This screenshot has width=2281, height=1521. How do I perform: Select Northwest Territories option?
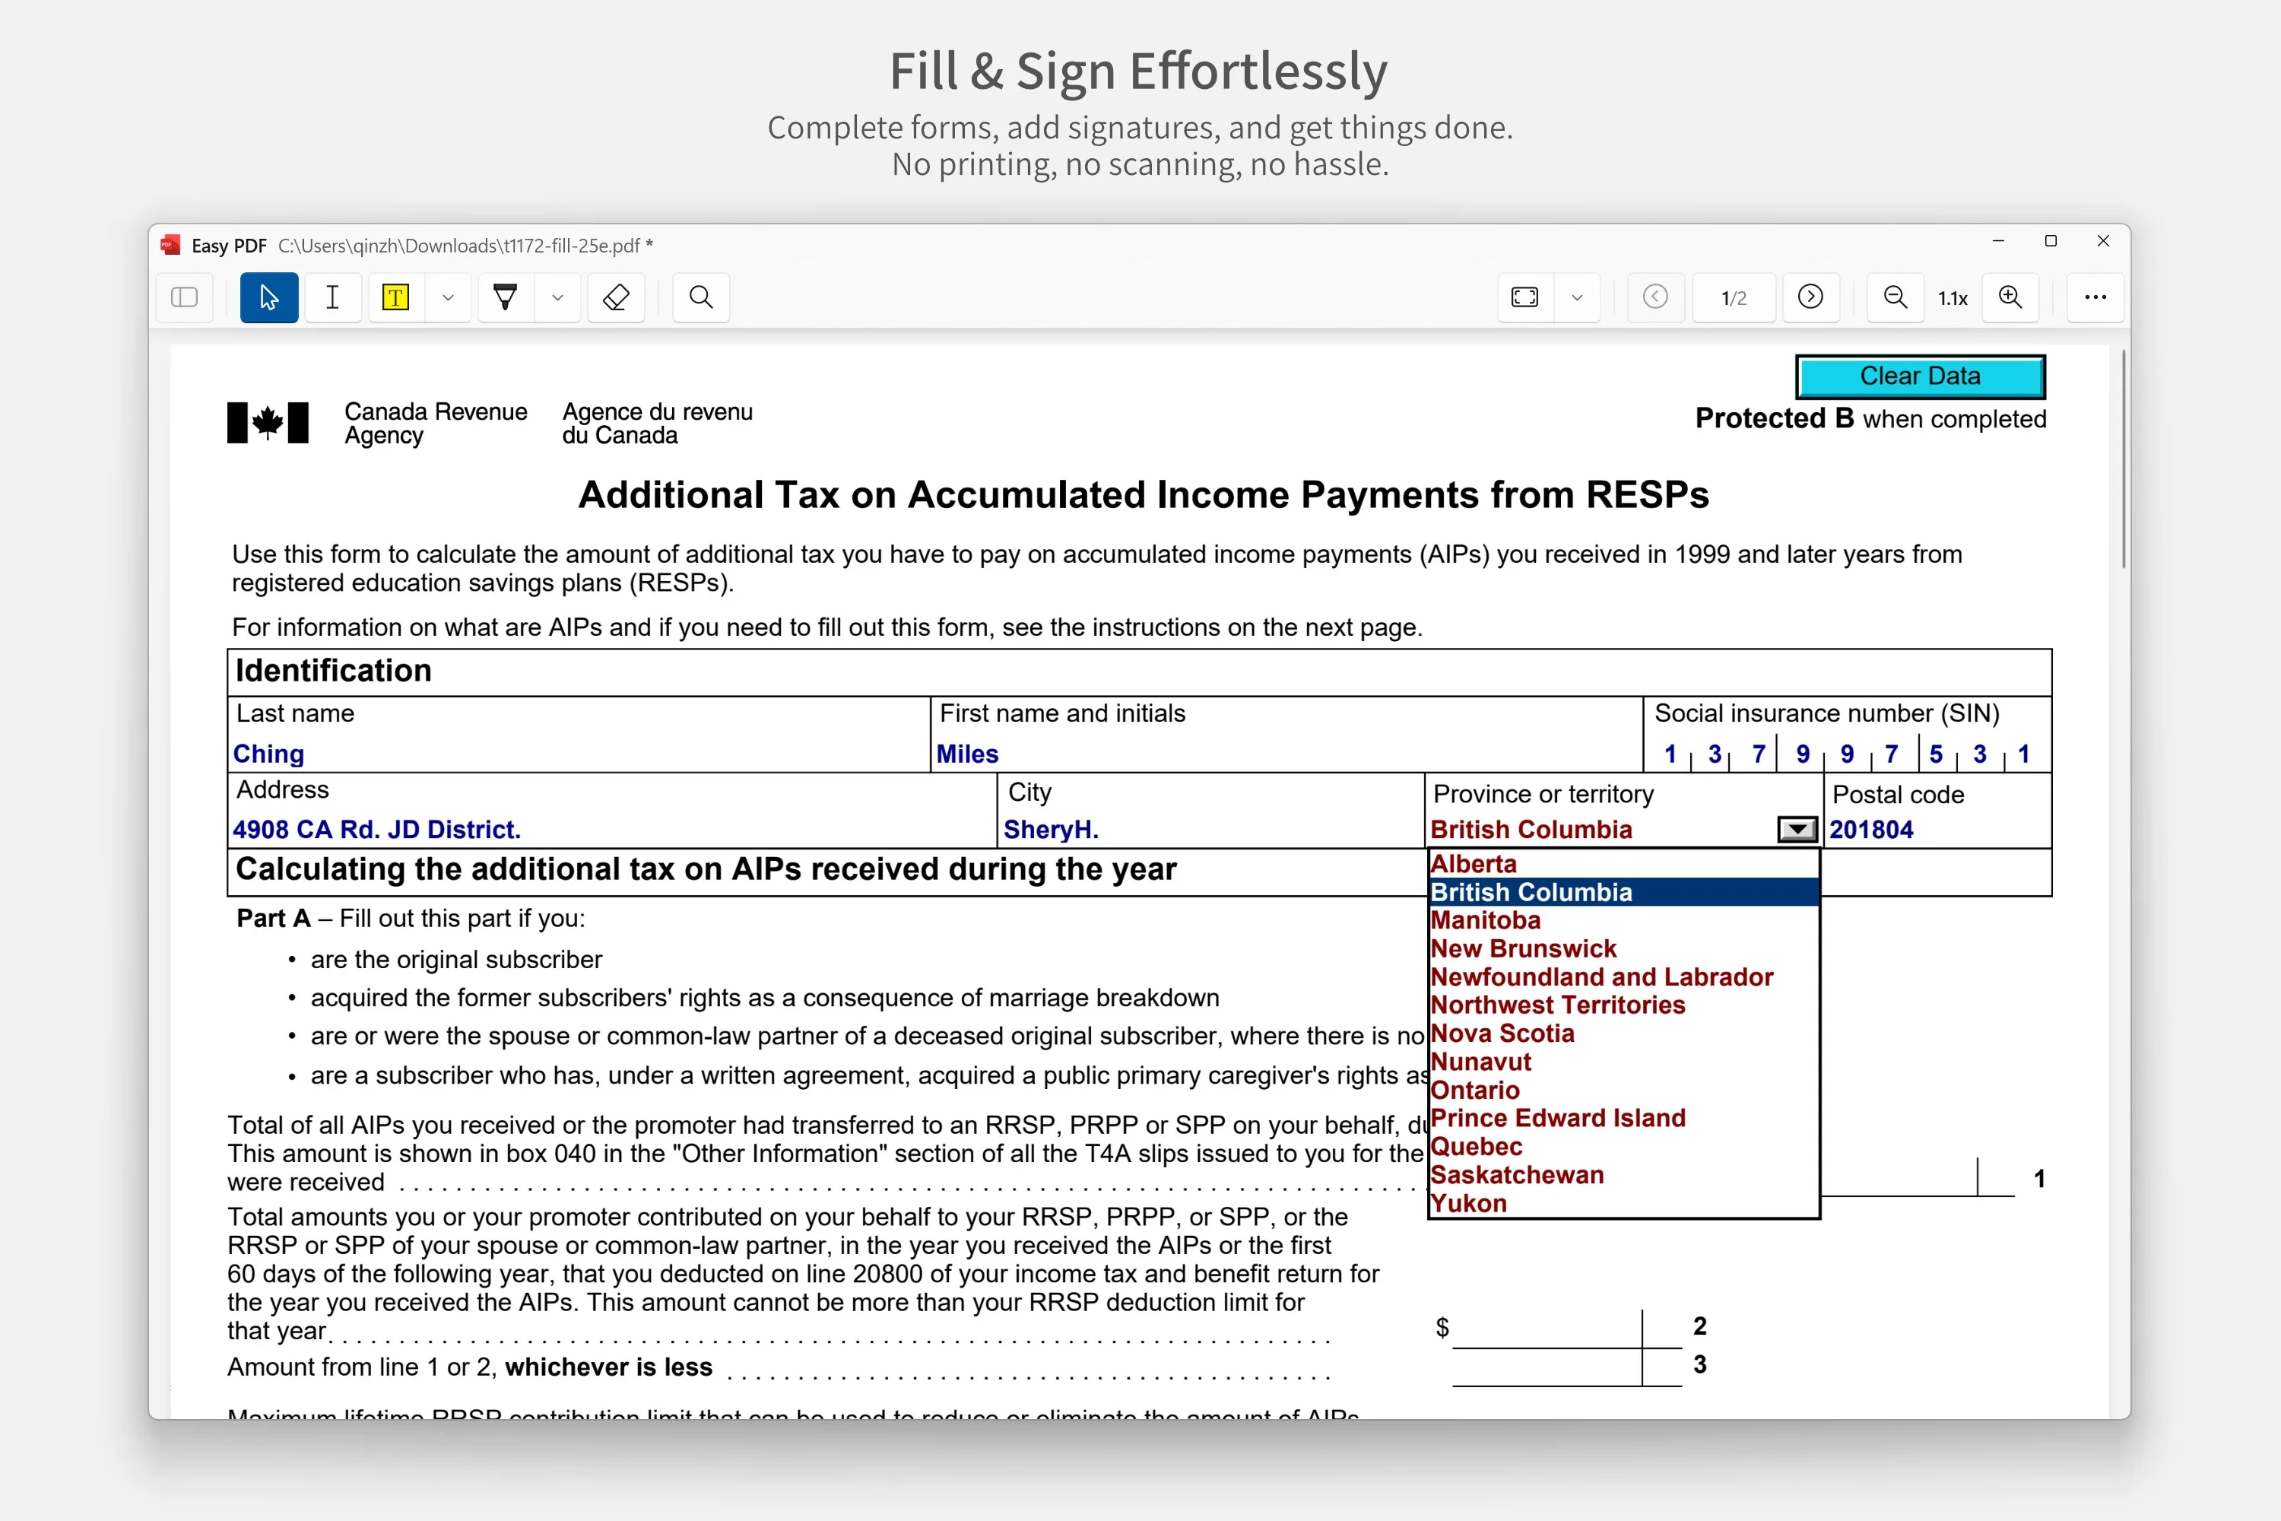[1623, 1005]
